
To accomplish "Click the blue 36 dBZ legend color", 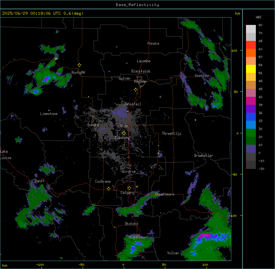I will pos(251,117).
